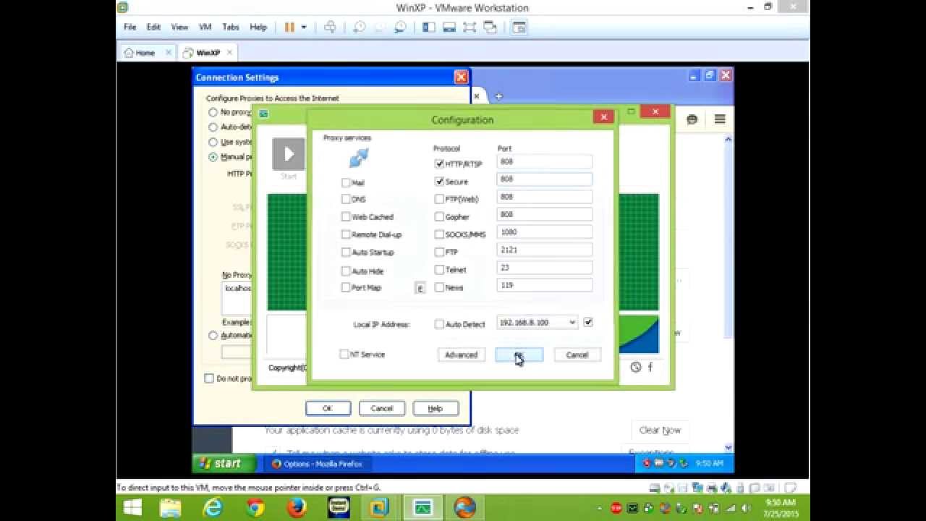Enable the Telnet protocol checkbox
Viewport: 926px width, 521px height.
point(439,269)
